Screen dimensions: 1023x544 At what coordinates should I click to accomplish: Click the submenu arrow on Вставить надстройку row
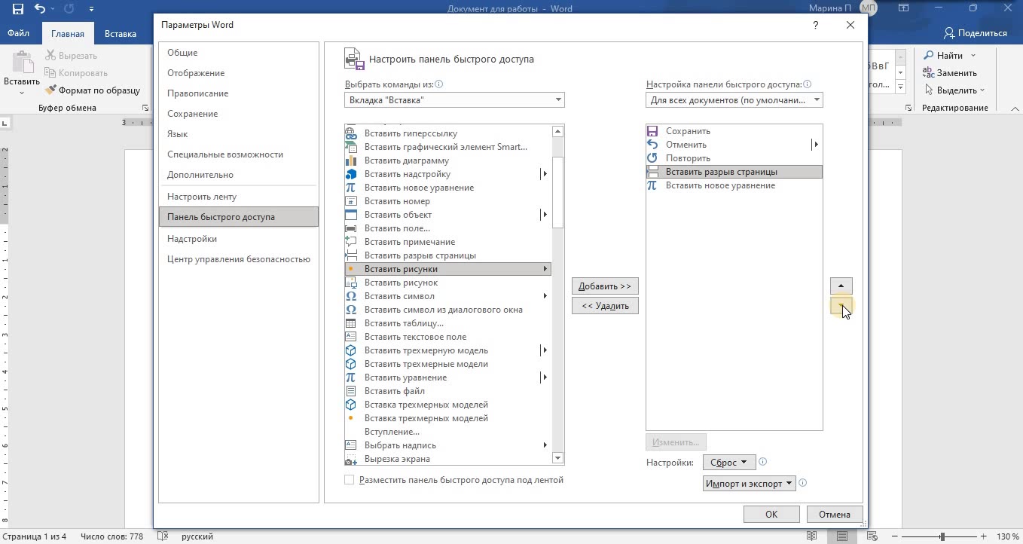(545, 174)
